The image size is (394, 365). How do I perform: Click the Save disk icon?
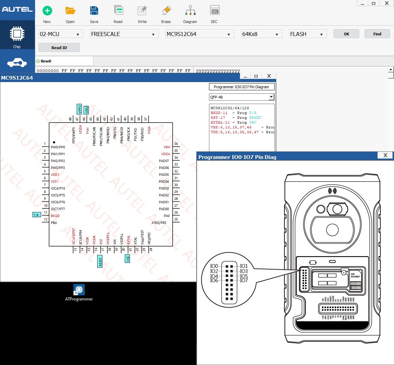coord(94,11)
